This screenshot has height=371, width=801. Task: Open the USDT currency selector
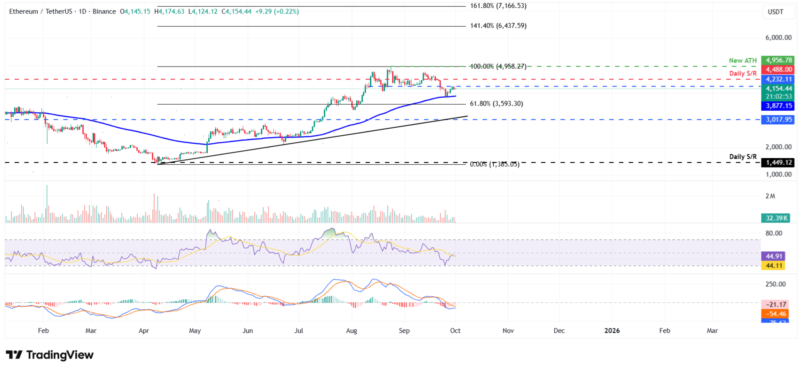coord(775,12)
